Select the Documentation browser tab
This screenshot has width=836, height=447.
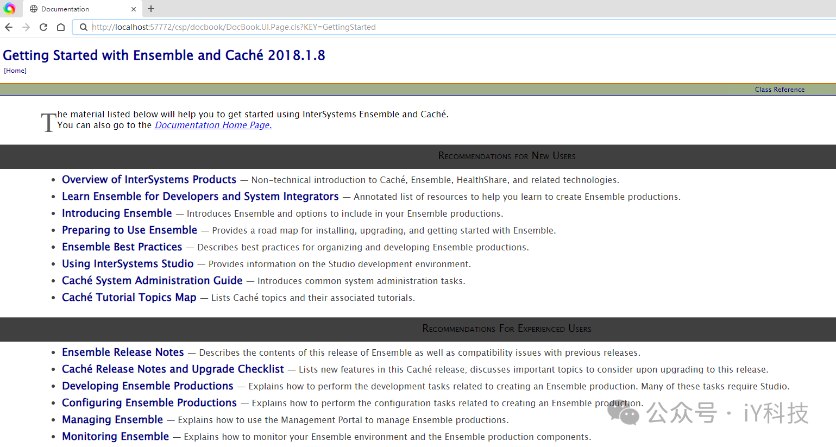[x=83, y=9]
